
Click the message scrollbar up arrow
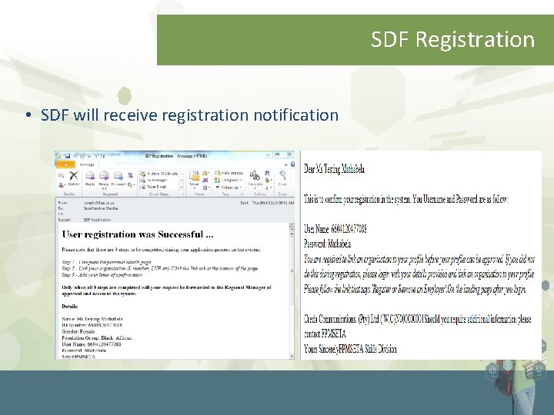pos(292,234)
